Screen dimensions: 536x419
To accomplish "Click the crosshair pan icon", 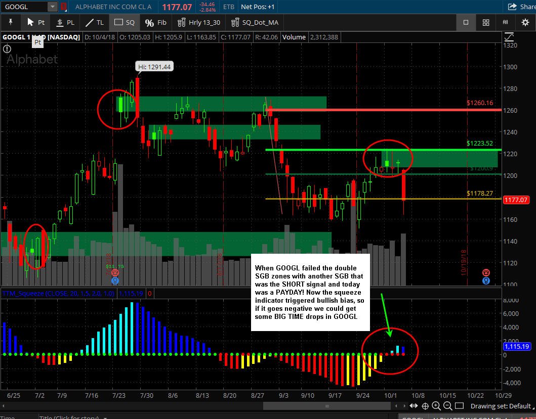I will point(425,406).
